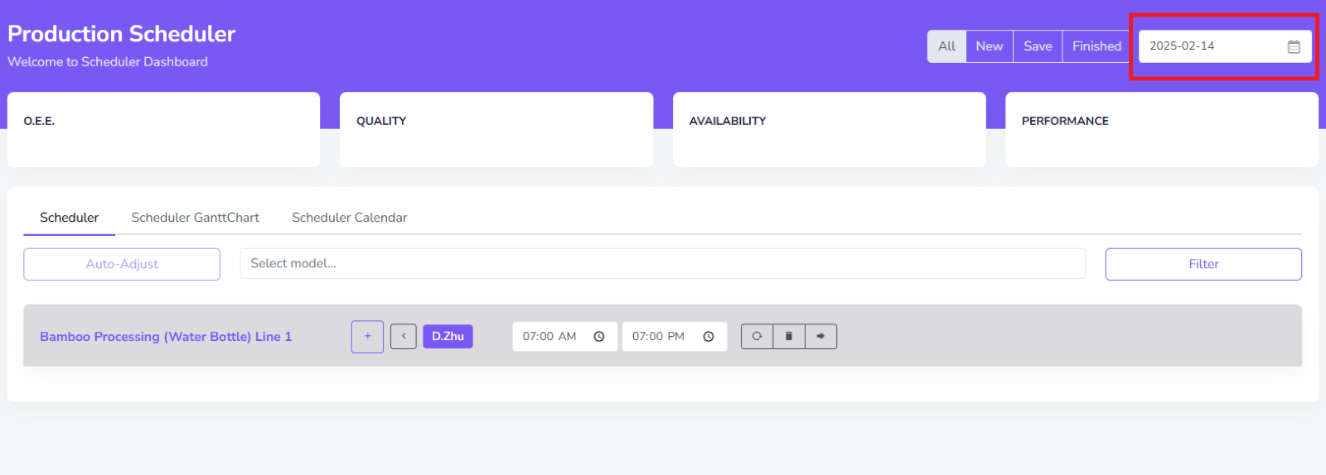Image resolution: width=1326 pixels, height=475 pixels.
Task: Click the D.Zhu operator badge
Action: click(448, 337)
